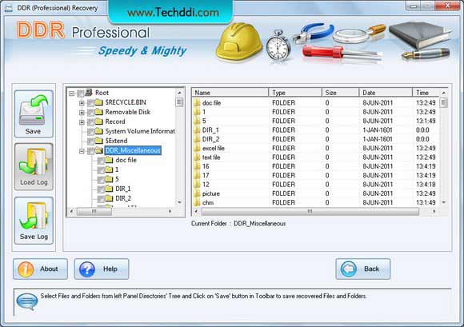Check the Record folder checkbox

(x=91, y=122)
